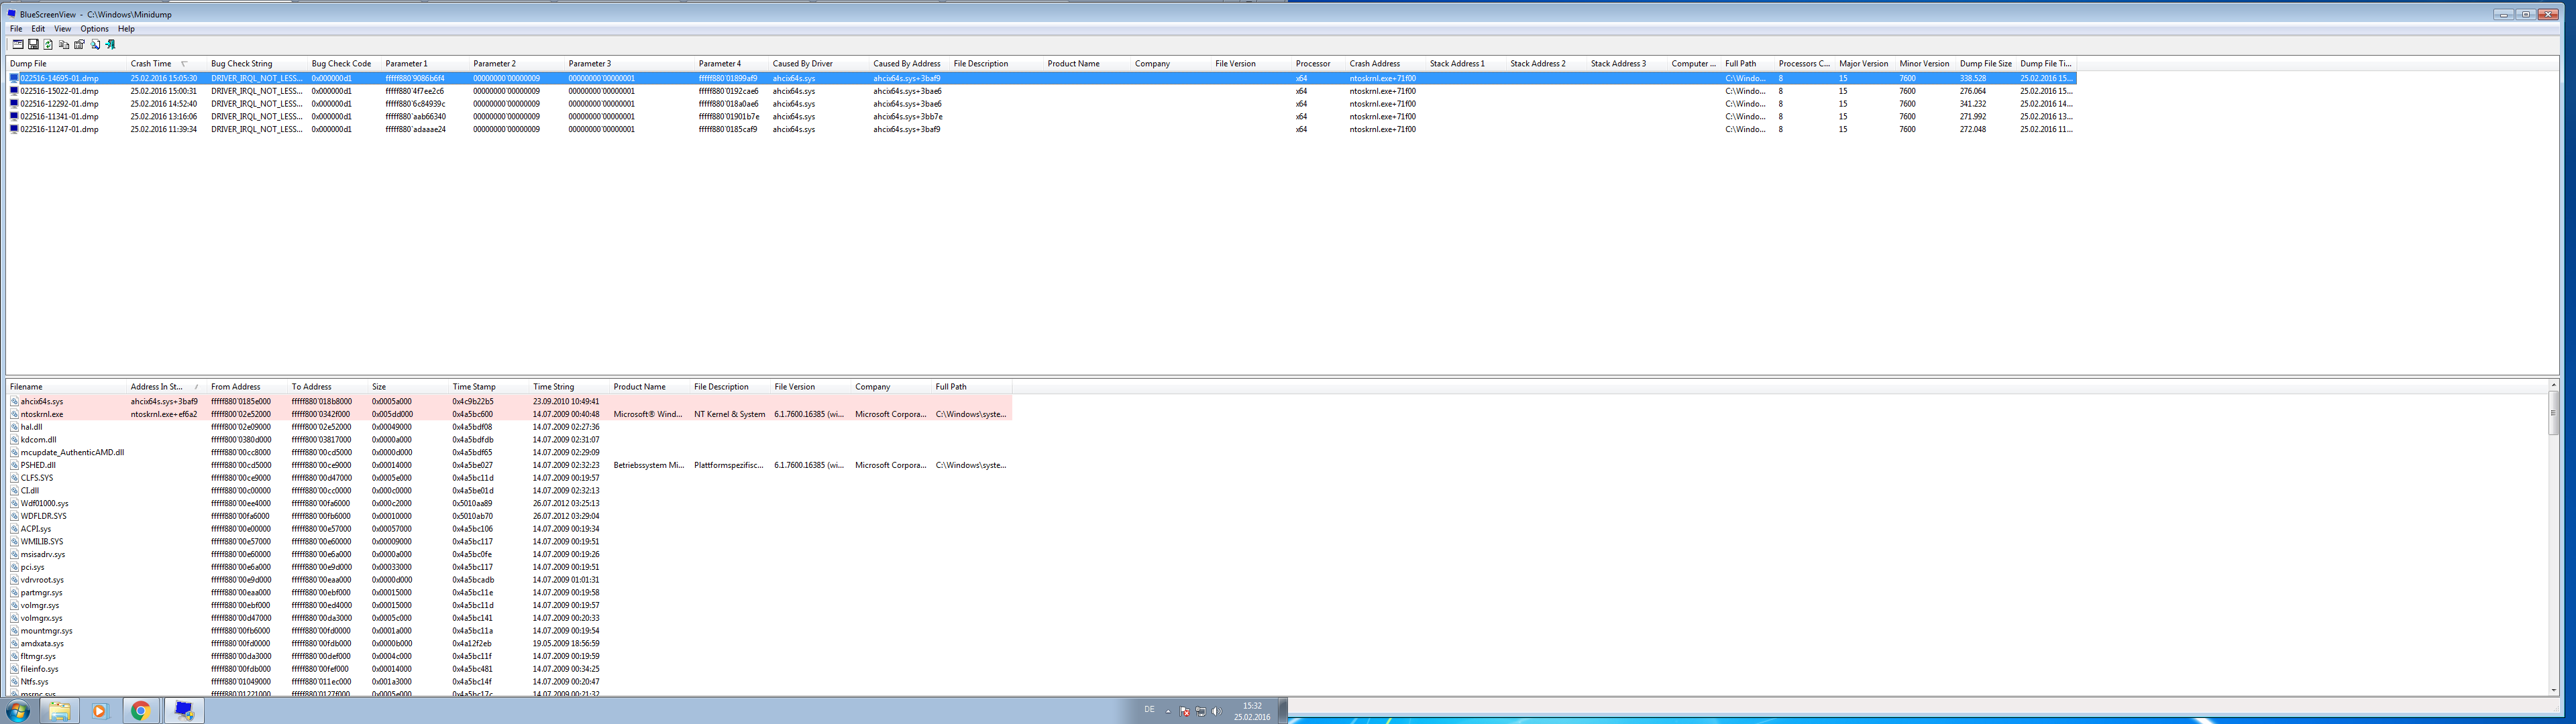Click the volume icon in system tray
The width and height of the screenshot is (2576, 724).
coord(1216,711)
